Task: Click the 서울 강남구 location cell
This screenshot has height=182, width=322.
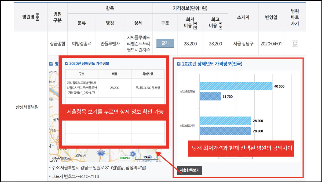Action: point(243,43)
